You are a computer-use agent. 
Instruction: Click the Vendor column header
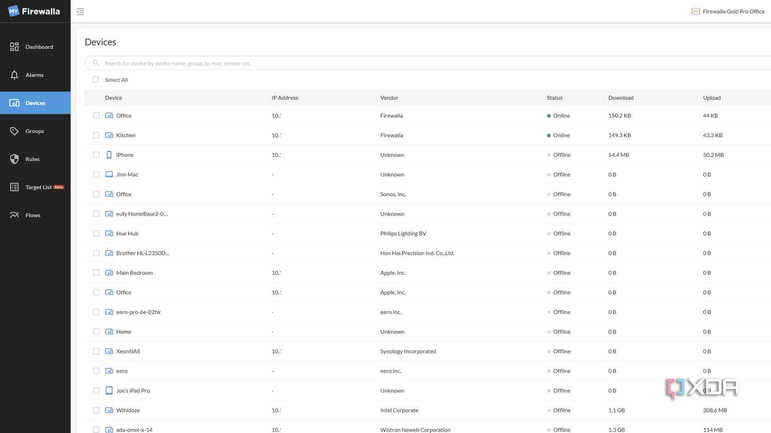[x=389, y=98]
